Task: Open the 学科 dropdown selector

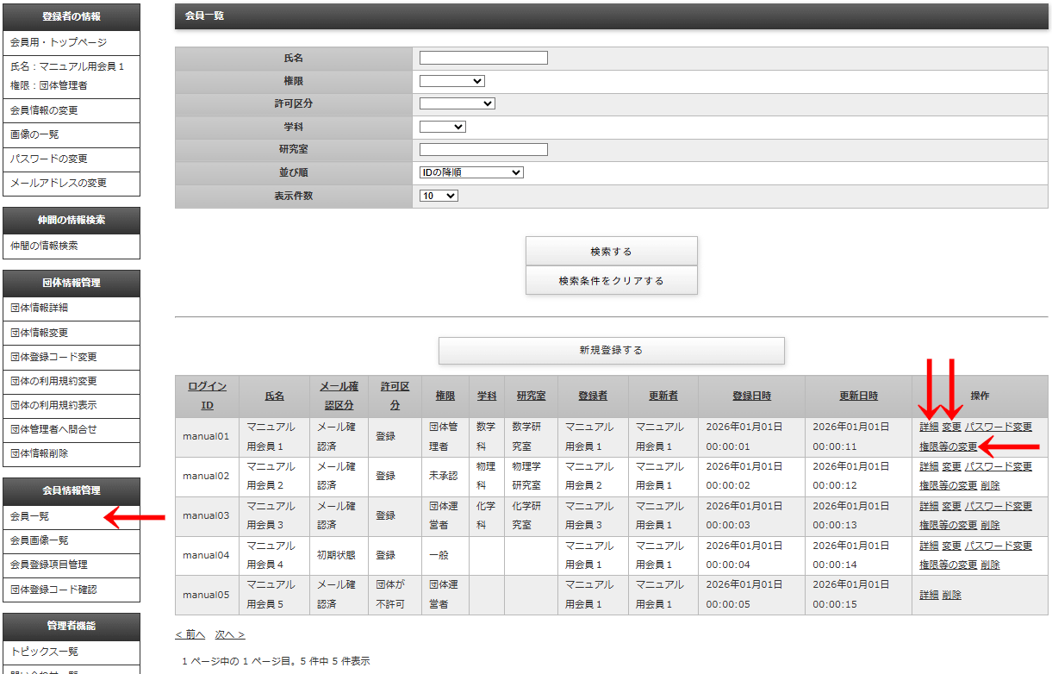Action: pos(442,127)
